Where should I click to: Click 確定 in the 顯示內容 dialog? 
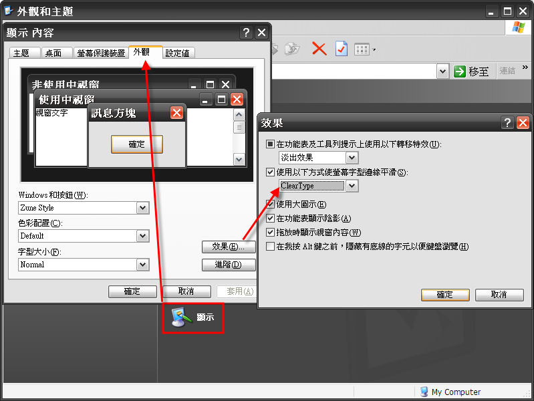tap(132, 291)
